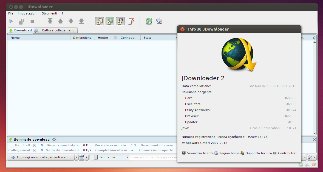
Task: Open the ? help menu
Action: pos(63,13)
